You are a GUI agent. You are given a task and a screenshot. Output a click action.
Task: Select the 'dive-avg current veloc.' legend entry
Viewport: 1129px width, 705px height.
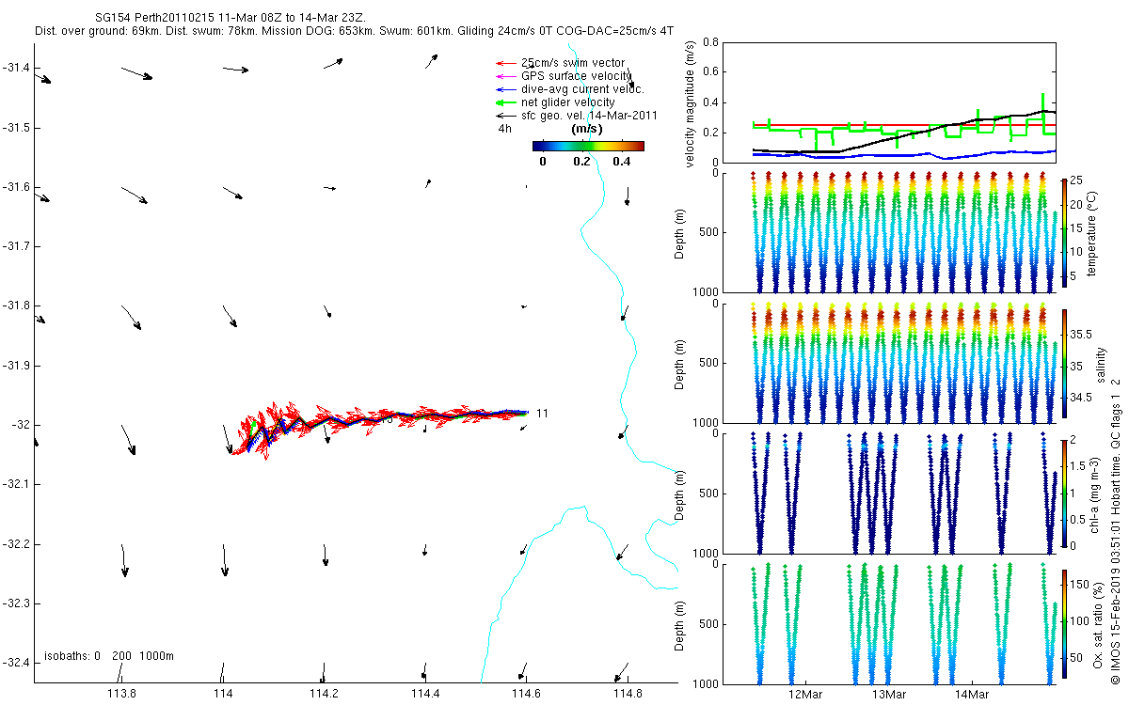(x=569, y=89)
